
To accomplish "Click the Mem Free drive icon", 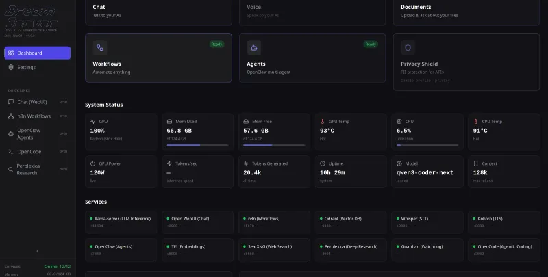I will coord(246,122).
